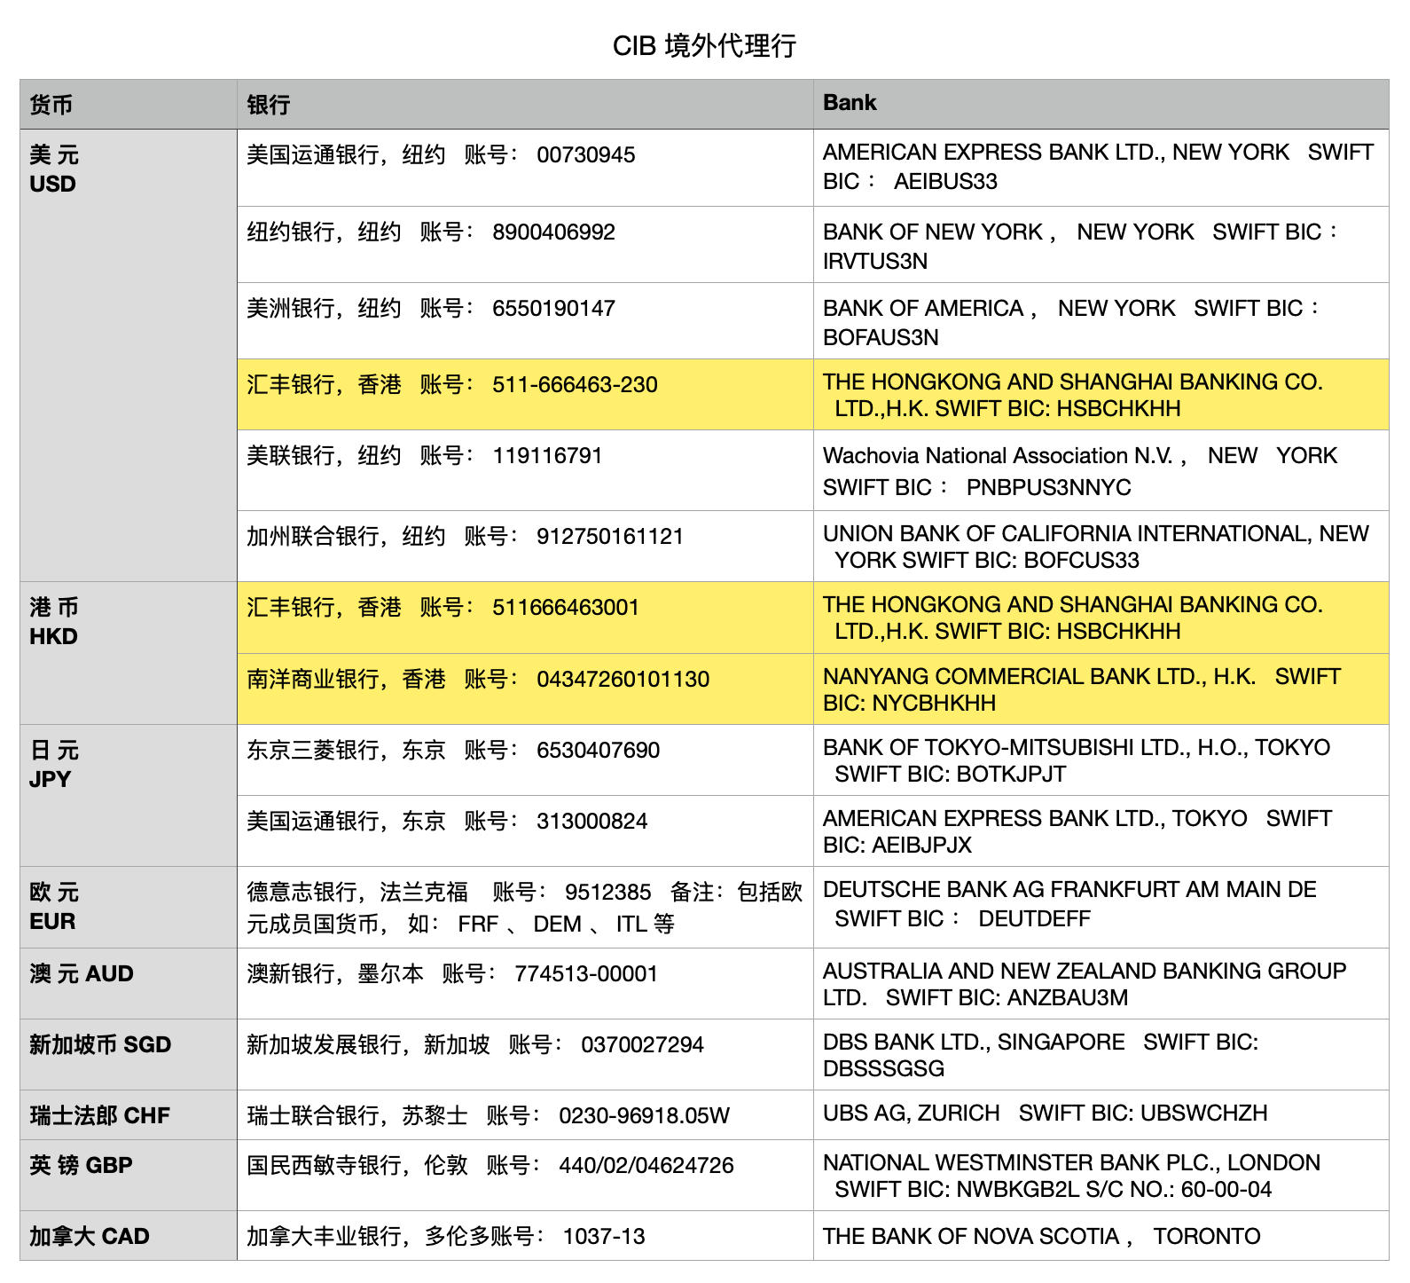
Task: Click cell with account 912750161121
Action: (525, 547)
